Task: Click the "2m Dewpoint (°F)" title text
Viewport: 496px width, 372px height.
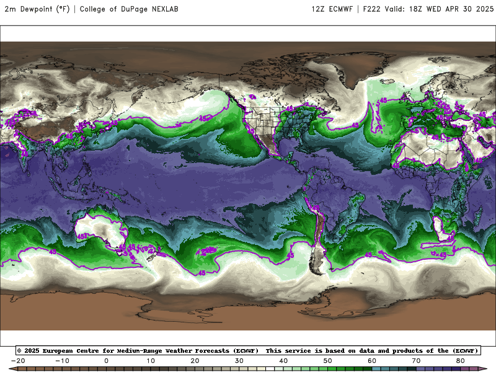Action: [x=37, y=9]
